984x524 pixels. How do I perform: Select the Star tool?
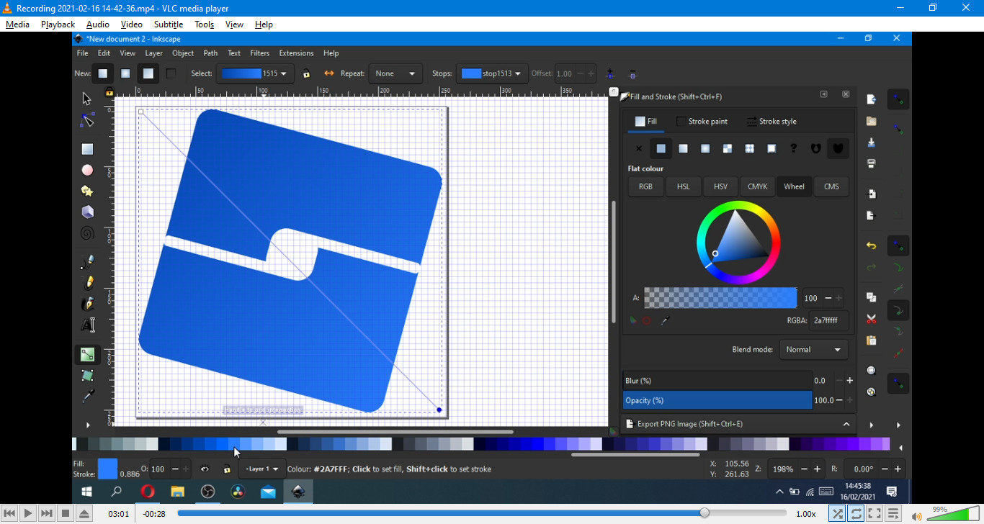86,191
